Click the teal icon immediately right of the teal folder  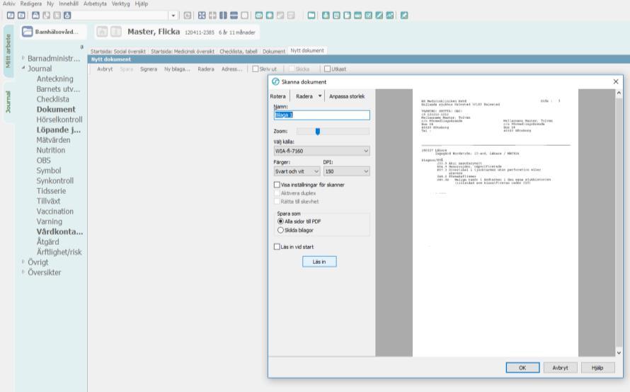click(326, 16)
